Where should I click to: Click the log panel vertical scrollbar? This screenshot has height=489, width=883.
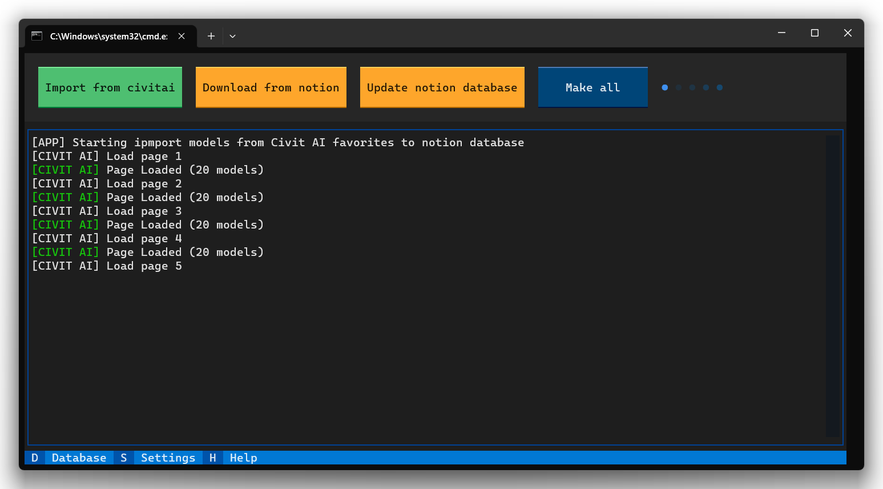coord(832,286)
